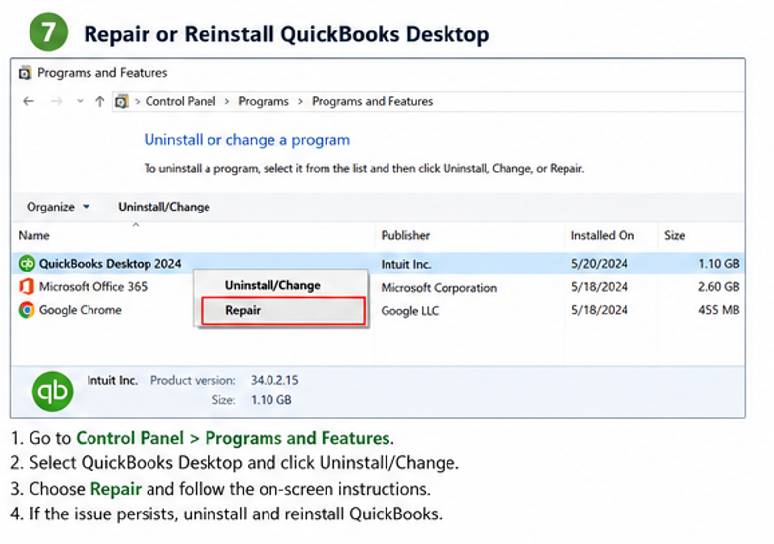
Task: Click the 5/20/2024 installed date
Action: (x=599, y=264)
